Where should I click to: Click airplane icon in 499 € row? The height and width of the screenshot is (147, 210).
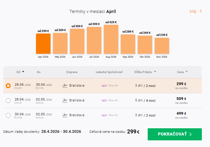[65, 115]
